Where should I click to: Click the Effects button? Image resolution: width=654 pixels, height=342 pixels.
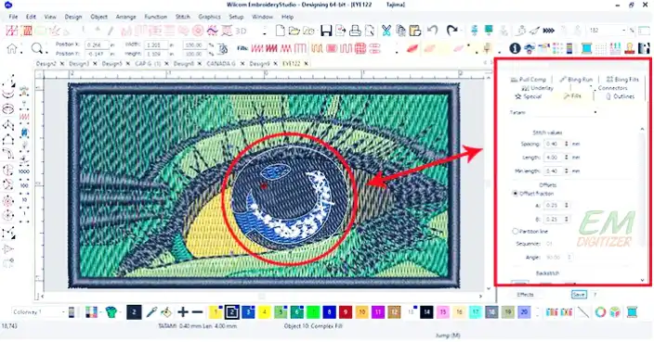point(525,295)
